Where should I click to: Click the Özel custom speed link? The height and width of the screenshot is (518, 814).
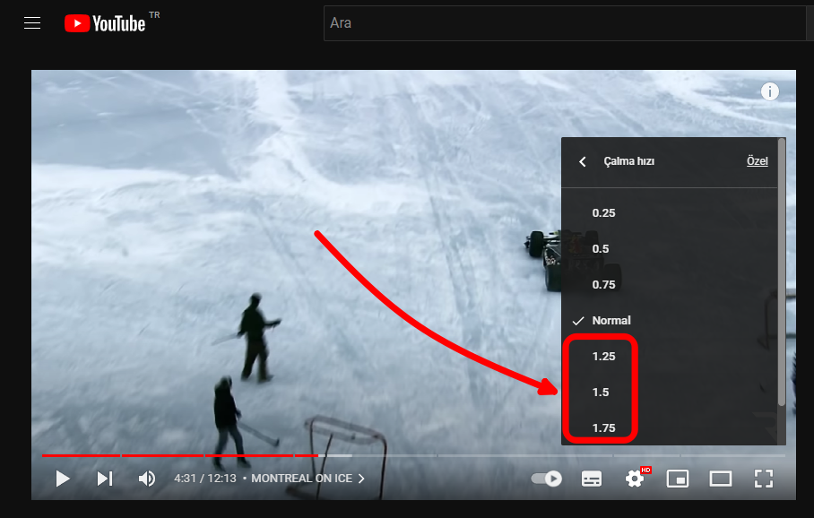(757, 162)
